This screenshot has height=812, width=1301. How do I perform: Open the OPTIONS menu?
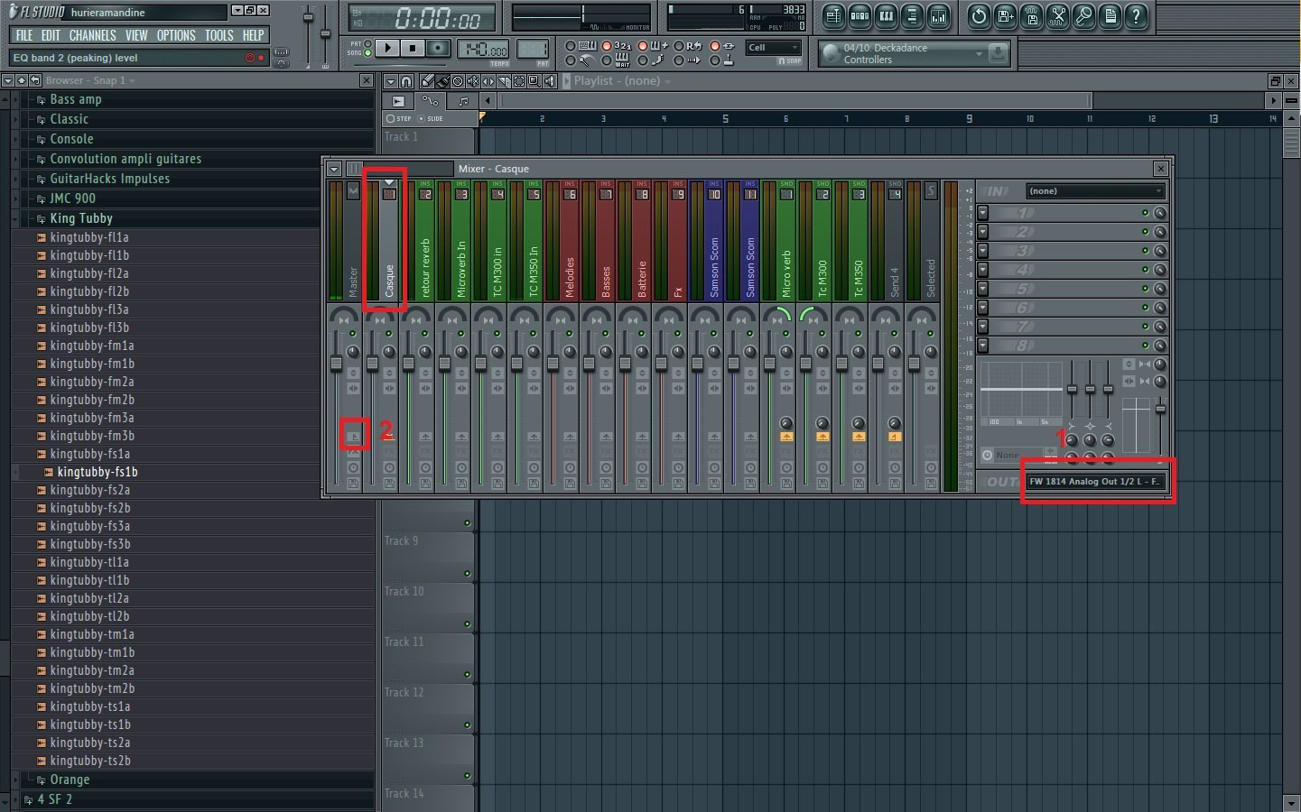tap(176, 35)
